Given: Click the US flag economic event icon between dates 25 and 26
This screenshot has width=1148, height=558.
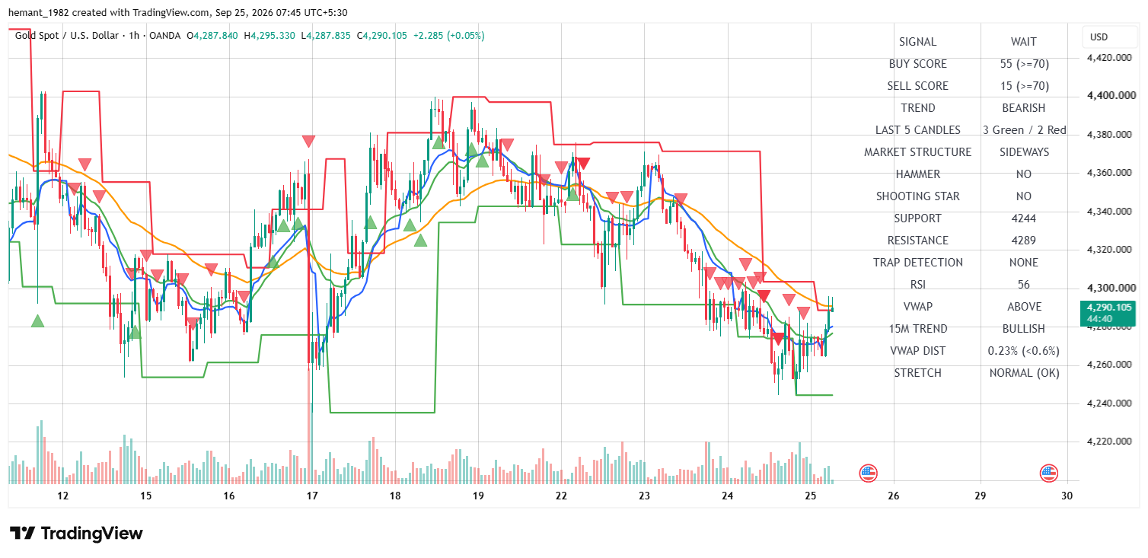Looking at the screenshot, I should click(x=869, y=473).
